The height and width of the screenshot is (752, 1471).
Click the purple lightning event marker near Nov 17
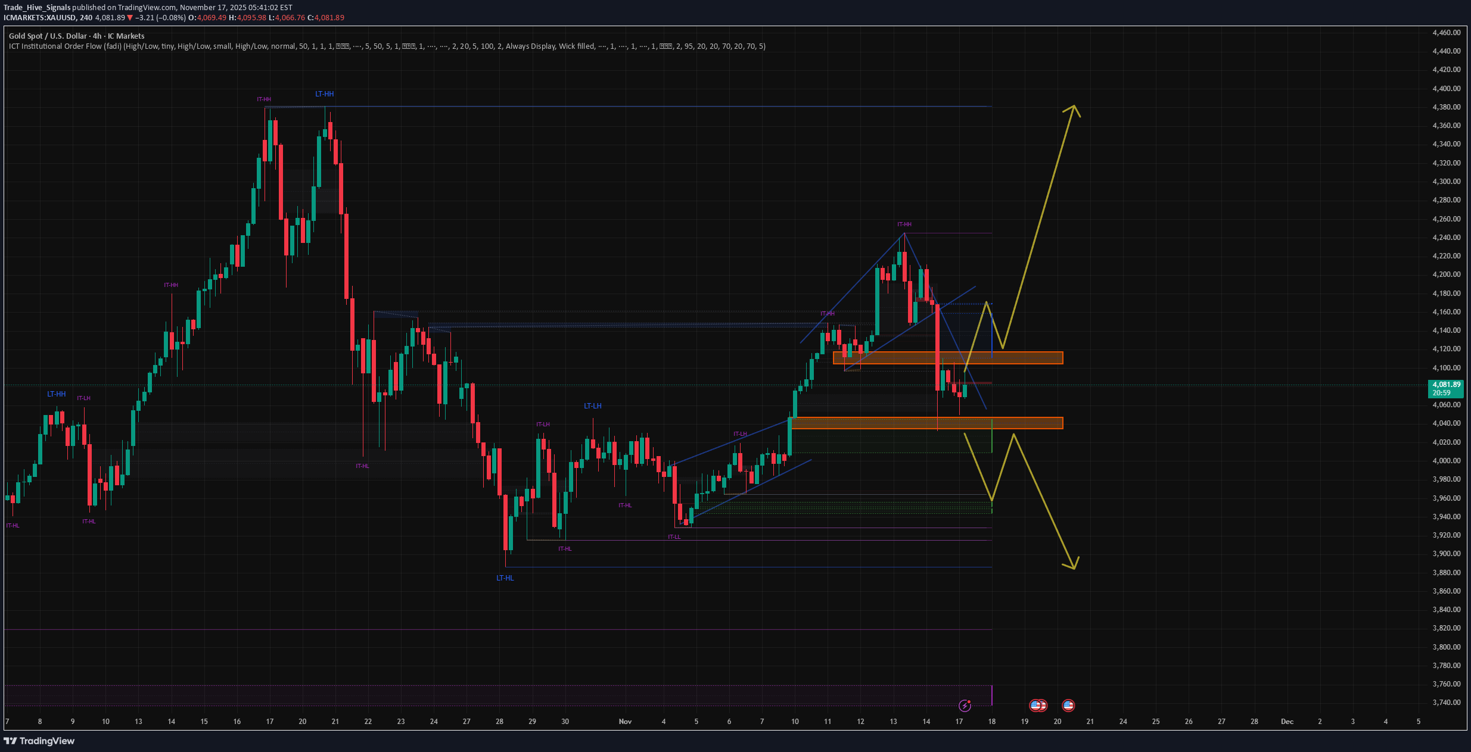965,707
